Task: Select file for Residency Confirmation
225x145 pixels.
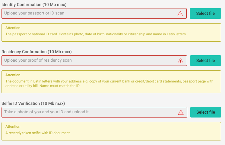Action: pyautogui.click(x=205, y=60)
